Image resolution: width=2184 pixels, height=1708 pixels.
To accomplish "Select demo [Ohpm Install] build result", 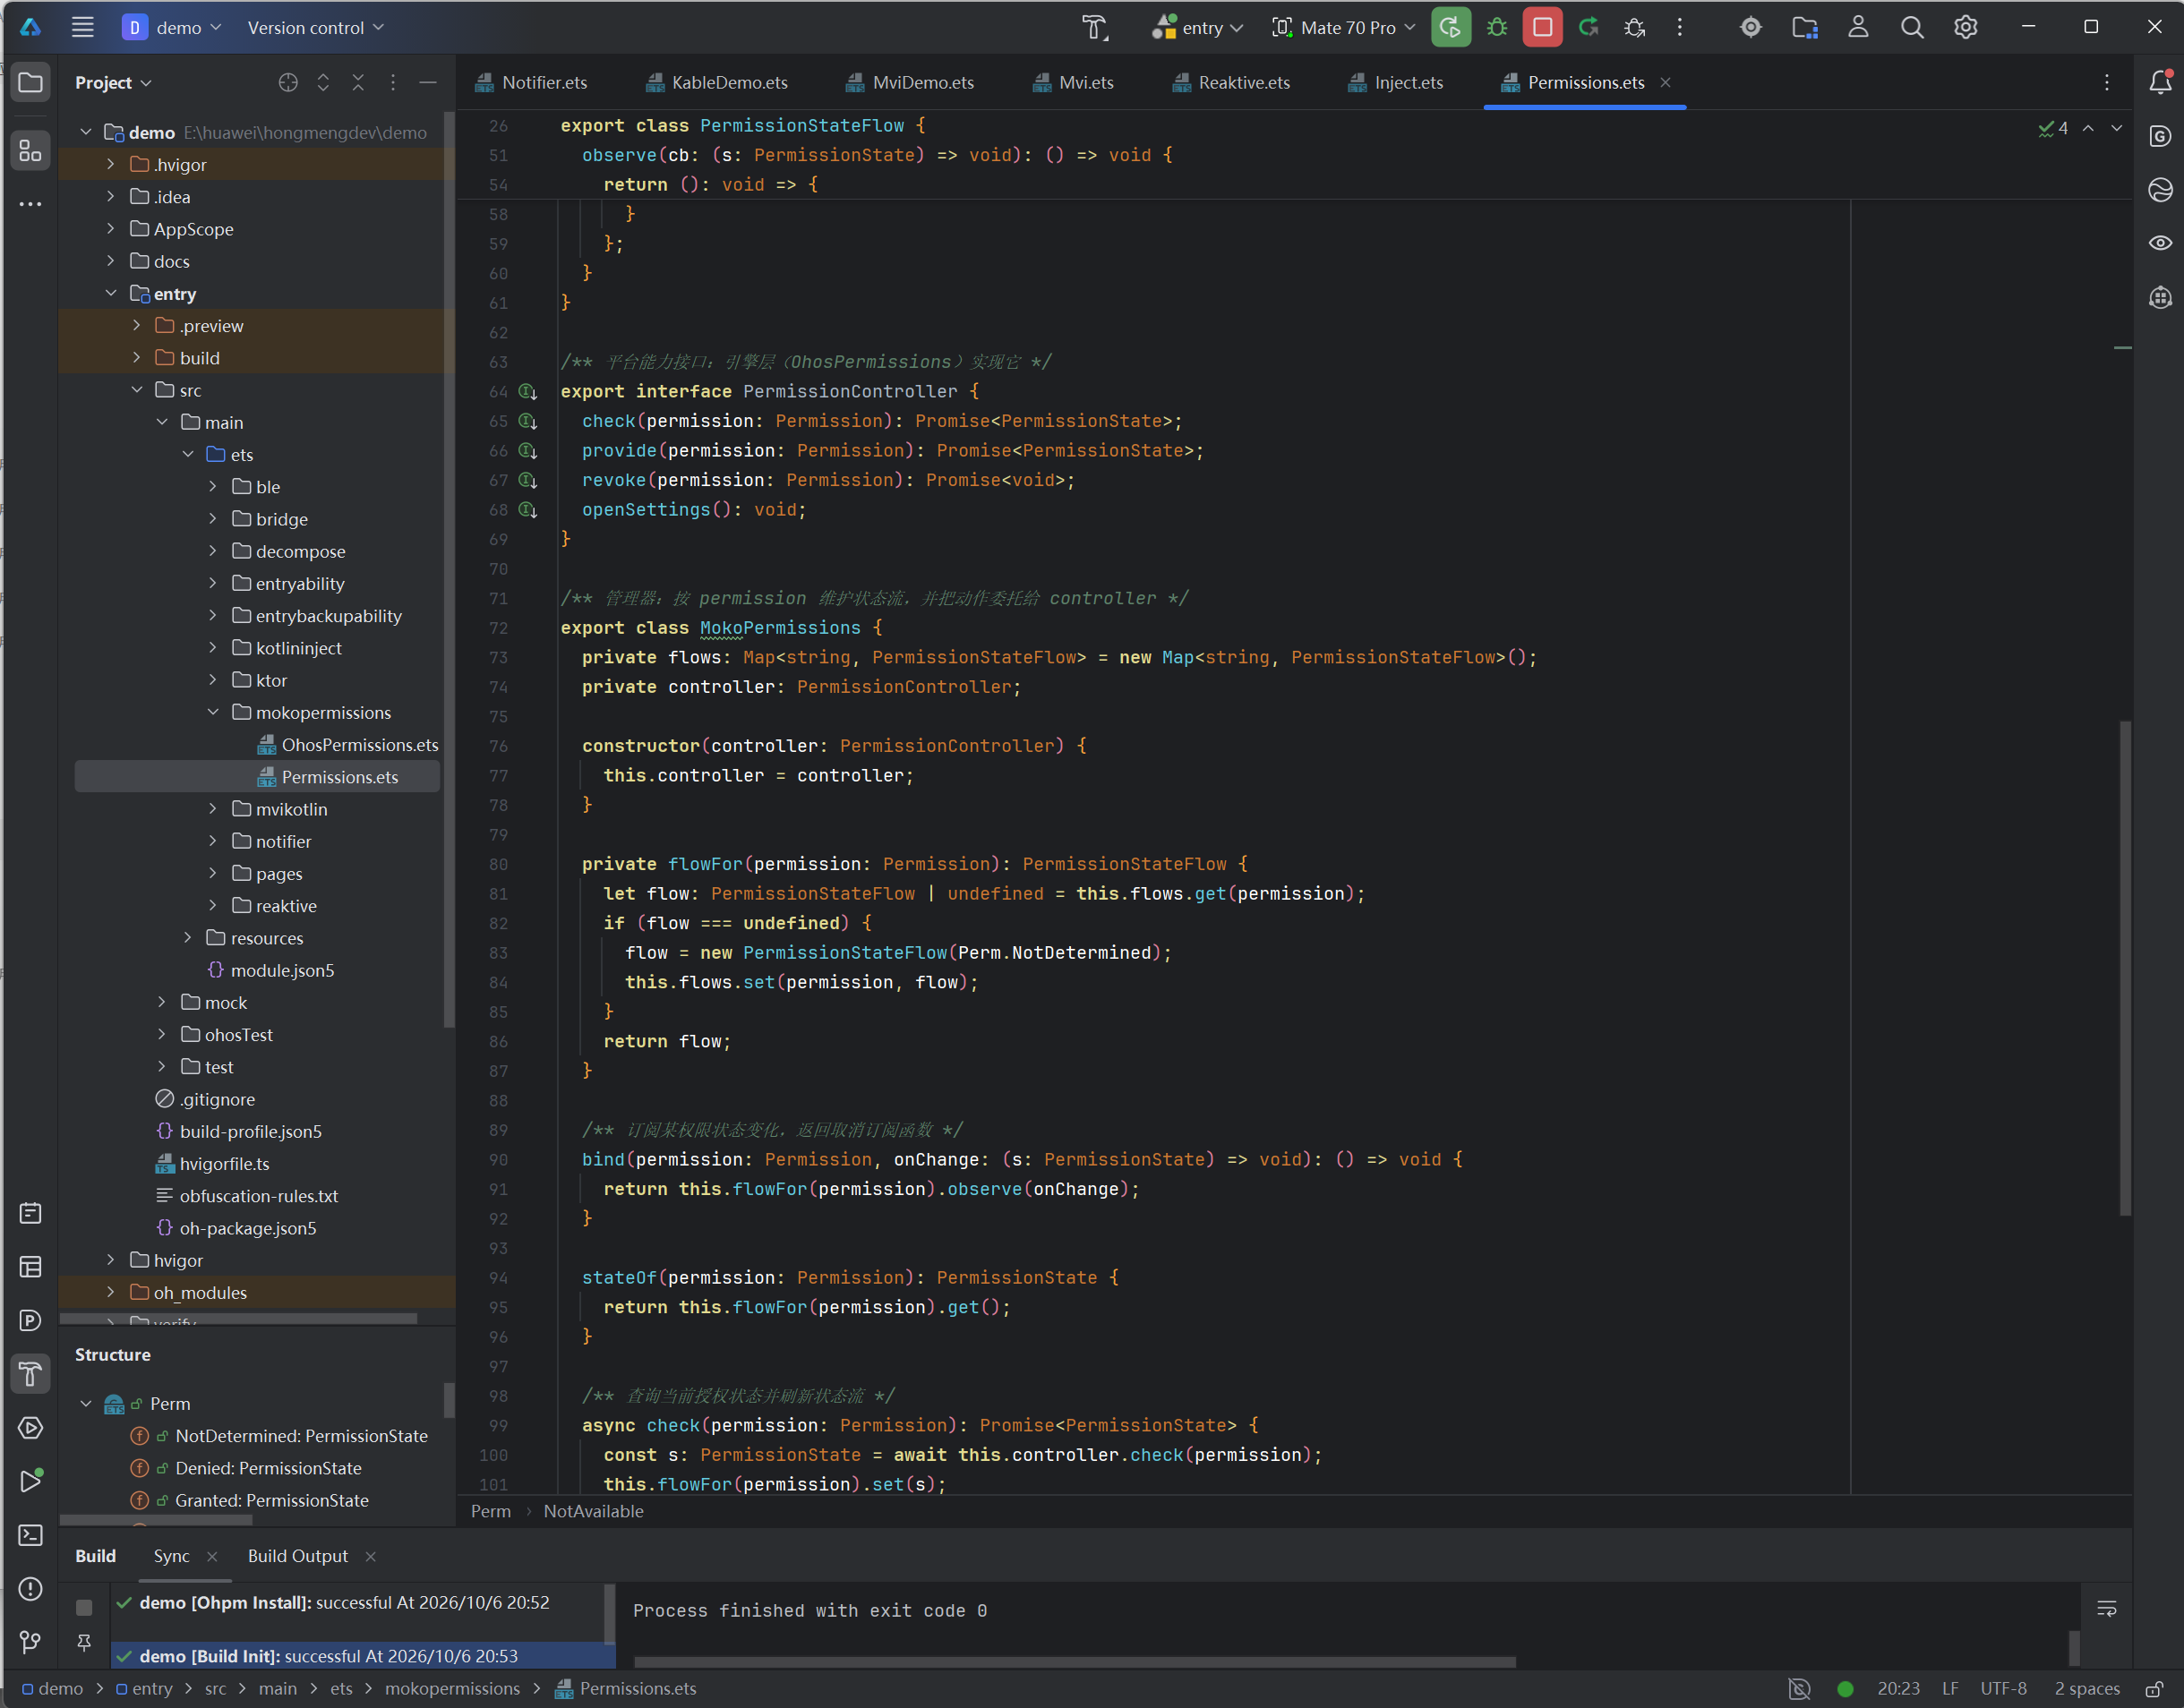I will pos(344,1603).
